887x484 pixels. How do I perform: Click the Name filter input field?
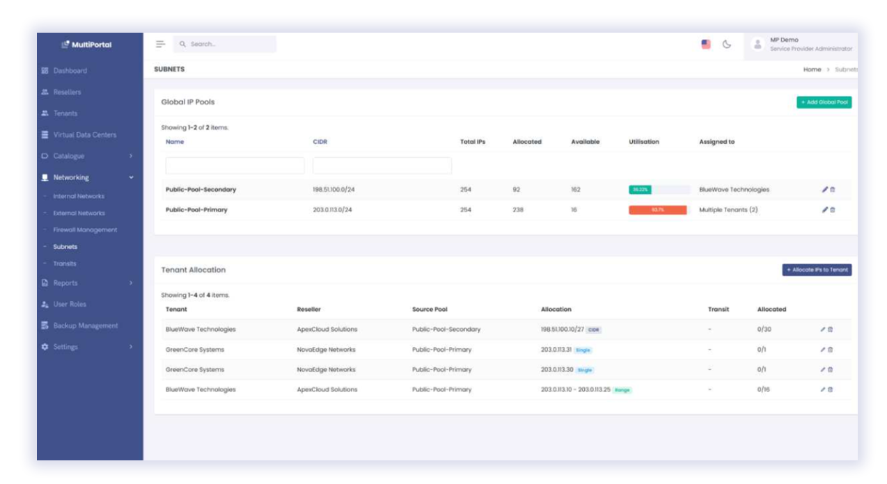pos(235,166)
